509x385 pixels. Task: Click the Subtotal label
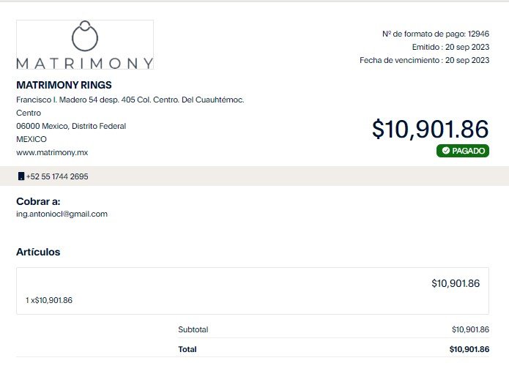193,329
